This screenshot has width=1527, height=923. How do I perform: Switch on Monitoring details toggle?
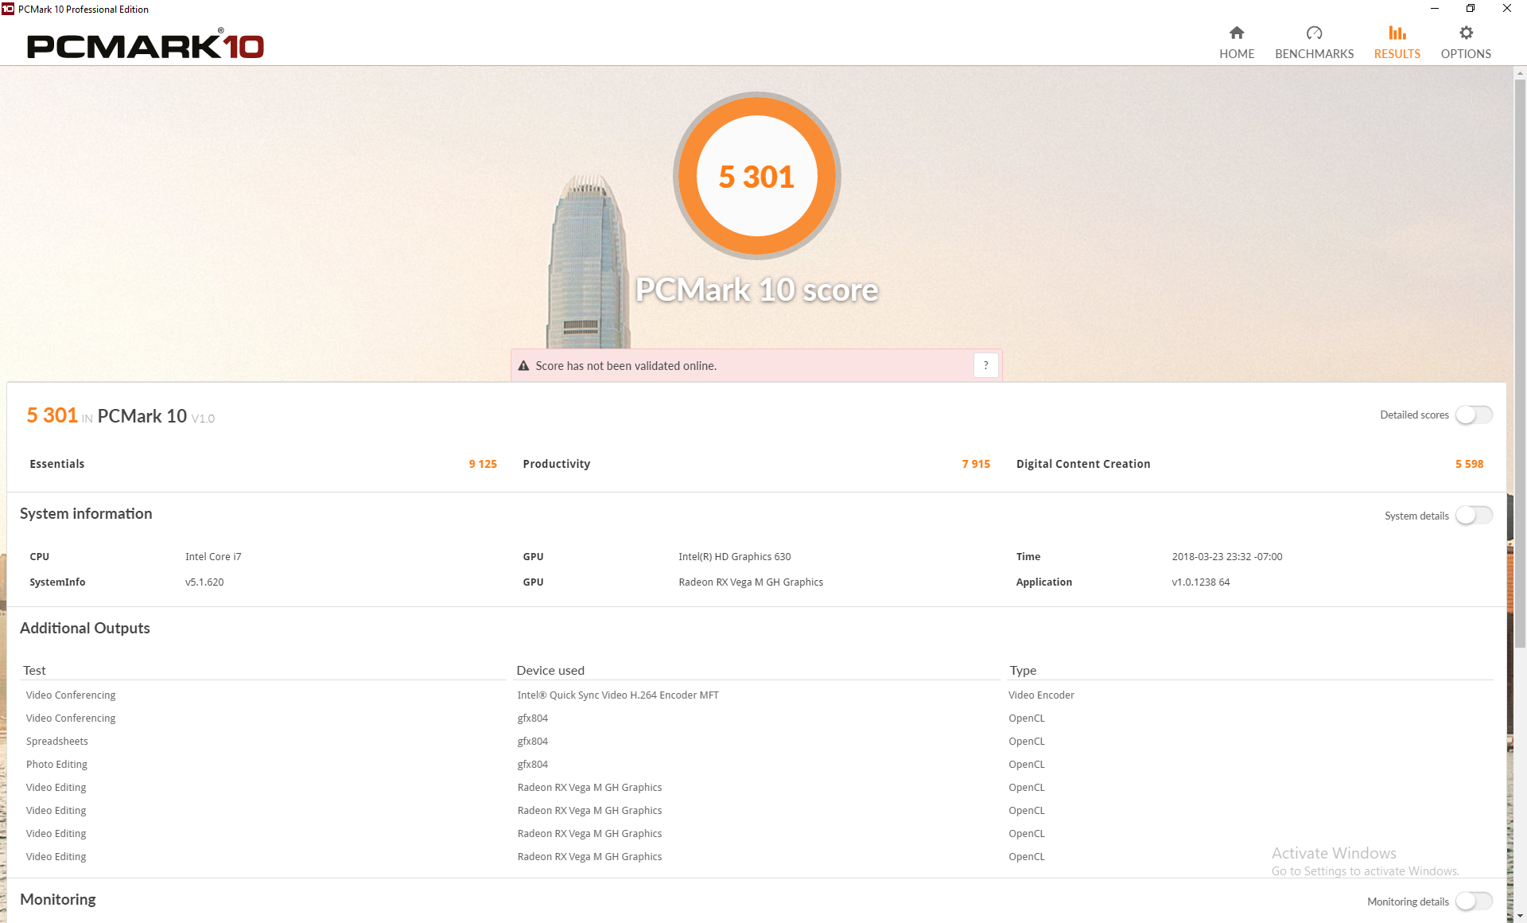(1474, 902)
